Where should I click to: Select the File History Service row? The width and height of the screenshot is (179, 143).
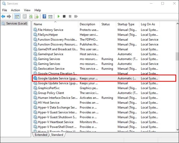[x=96, y=30]
